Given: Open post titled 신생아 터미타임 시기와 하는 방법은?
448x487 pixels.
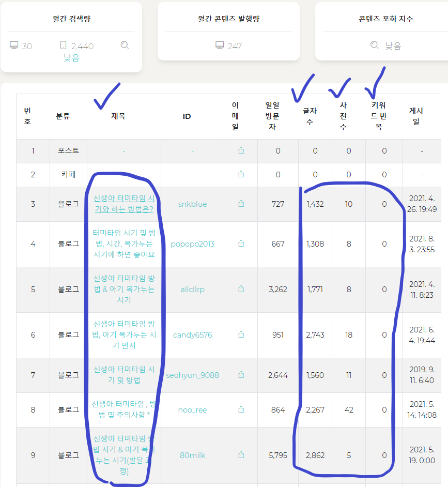Looking at the screenshot, I should pos(124,204).
